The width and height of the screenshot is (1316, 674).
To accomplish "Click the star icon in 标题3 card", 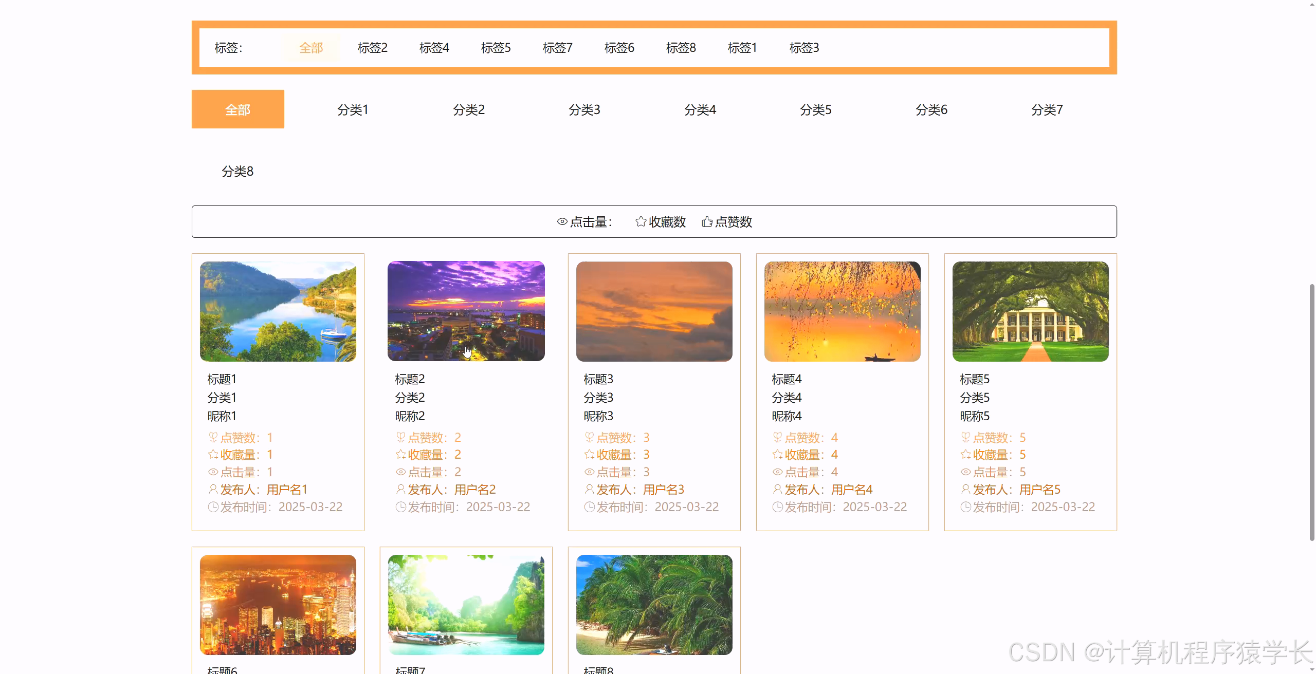I will [589, 455].
